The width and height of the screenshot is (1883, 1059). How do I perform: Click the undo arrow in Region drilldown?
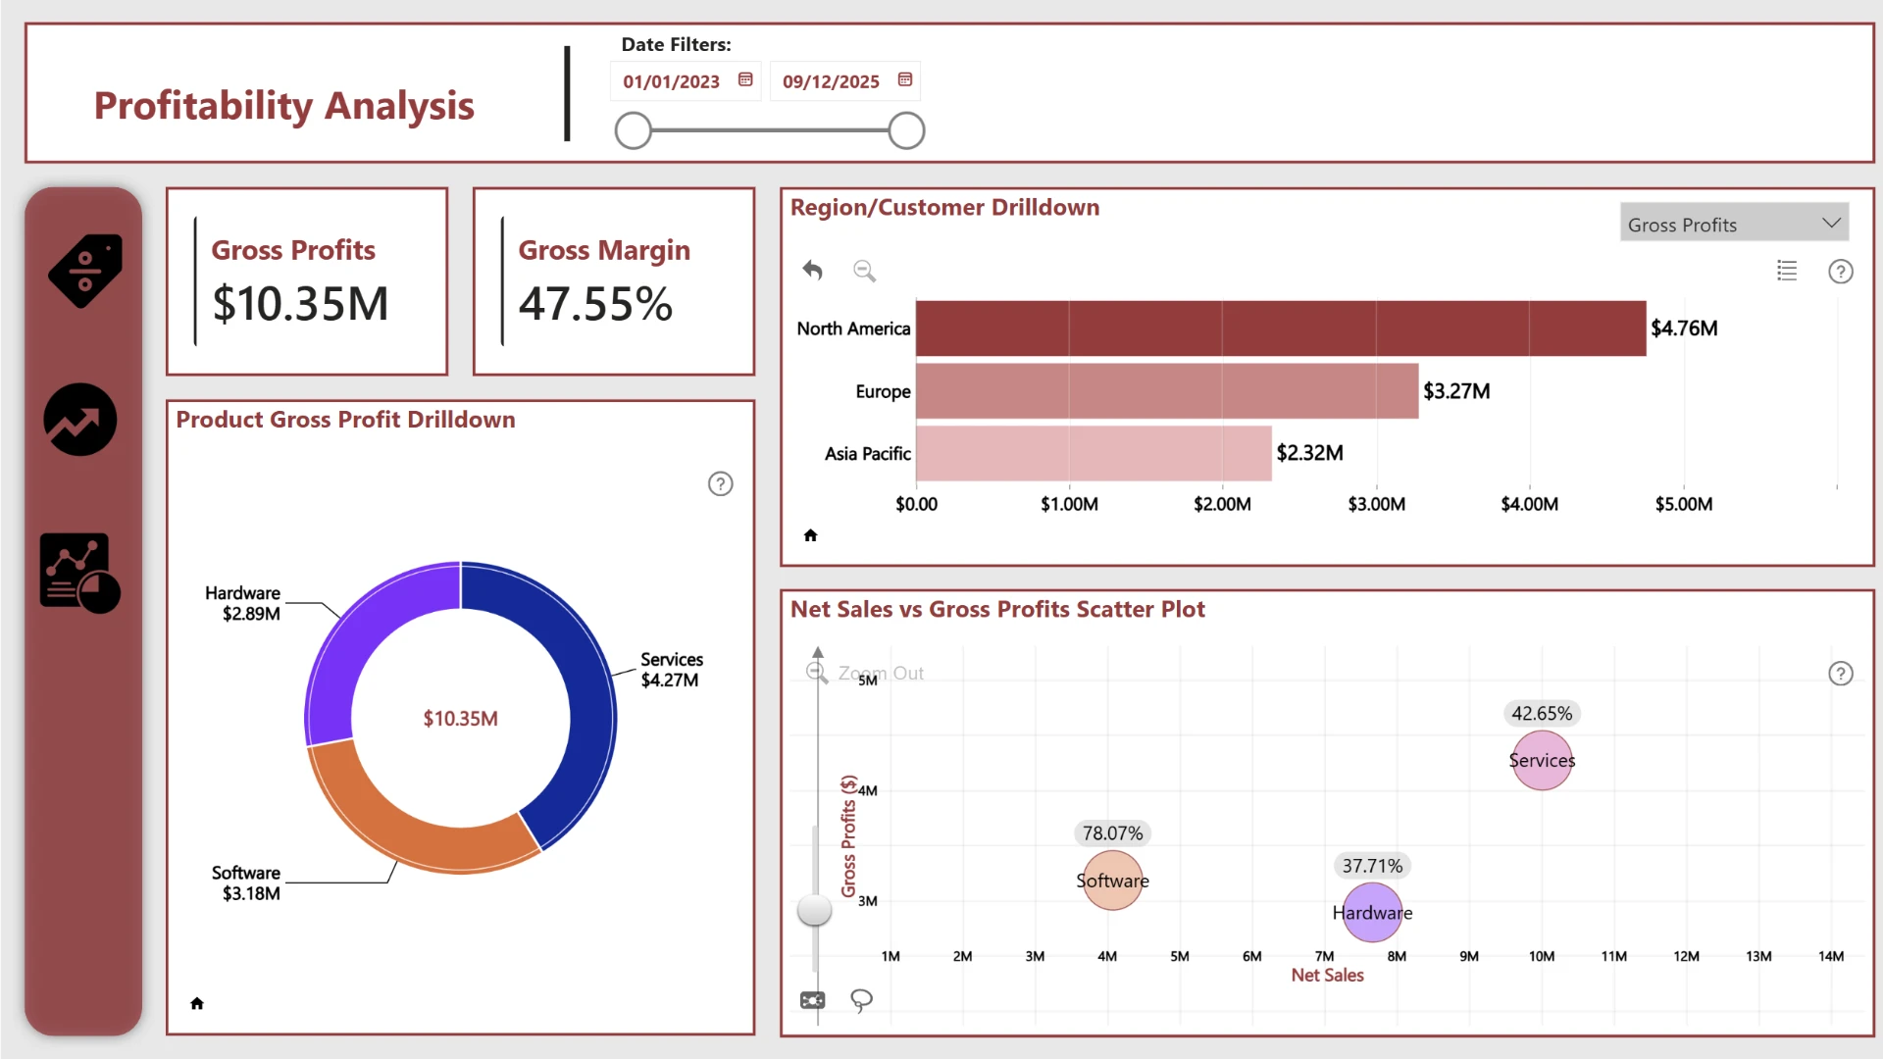tap(812, 270)
